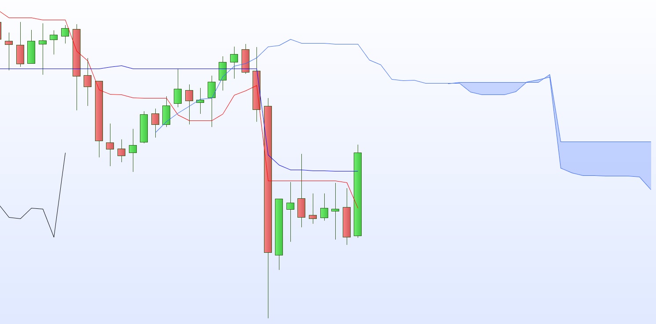This screenshot has width=656, height=324.
Task: Select the green candle right after the crash
Action: (279, 227)
